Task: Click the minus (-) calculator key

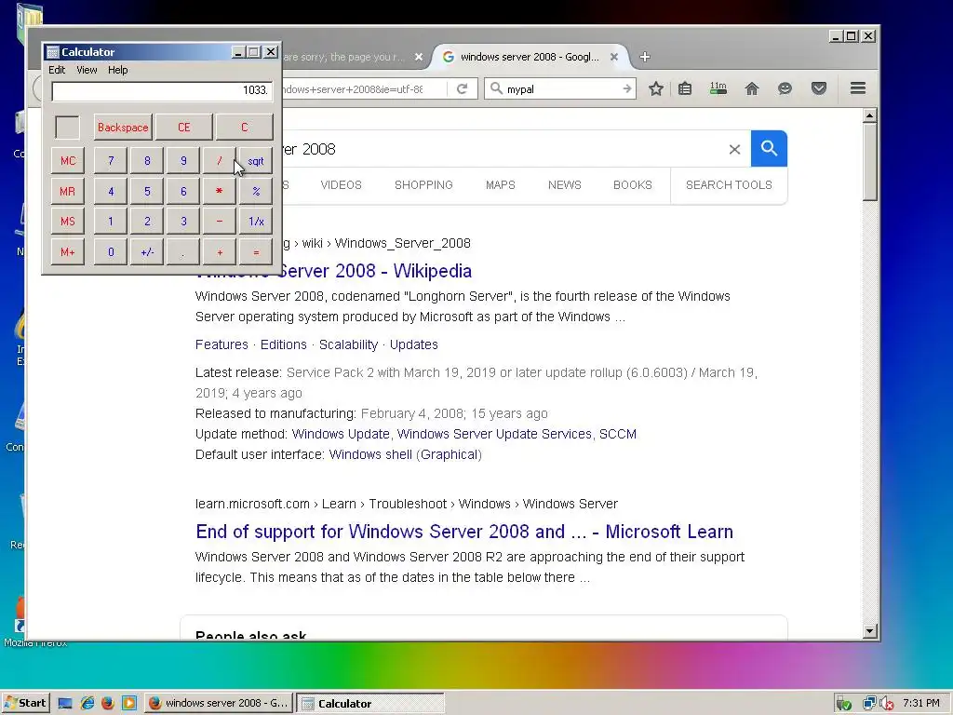Action: click(x=220, y=222)
